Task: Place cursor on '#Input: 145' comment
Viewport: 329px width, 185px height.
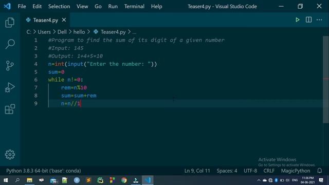Action: click(x=66, y=48)
